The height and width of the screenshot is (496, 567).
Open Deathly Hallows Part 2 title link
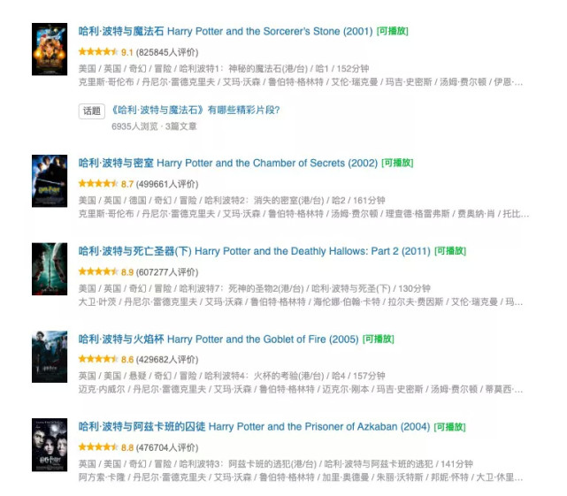pos(254,251)
